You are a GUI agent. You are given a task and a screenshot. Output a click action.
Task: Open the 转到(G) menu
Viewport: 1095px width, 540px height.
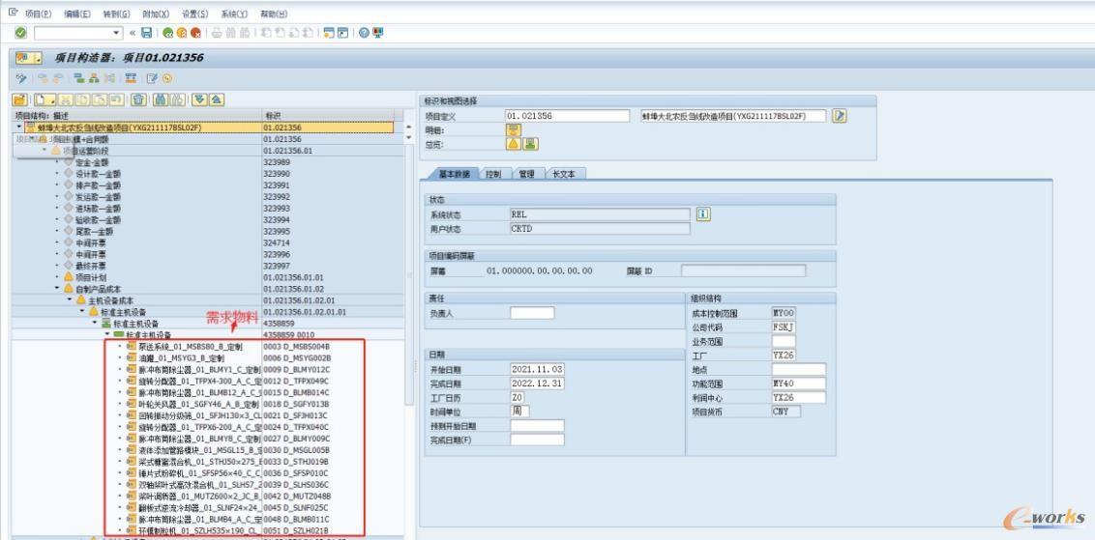click(116, 14)
